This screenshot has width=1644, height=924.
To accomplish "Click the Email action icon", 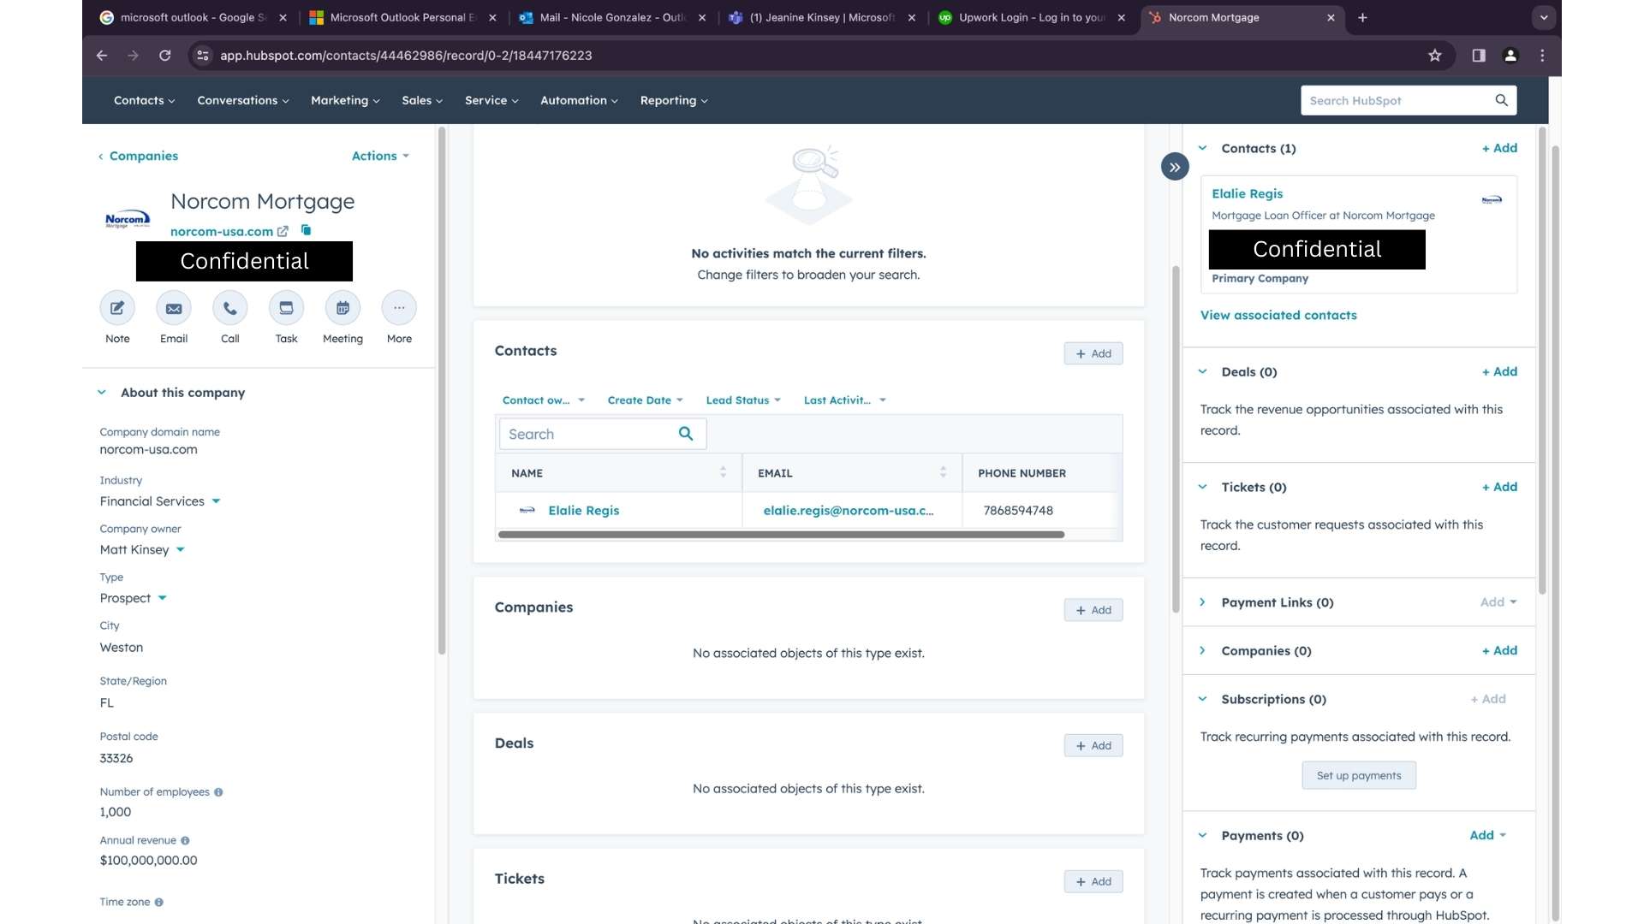I will pyautogui.click(x=174, y=308).
